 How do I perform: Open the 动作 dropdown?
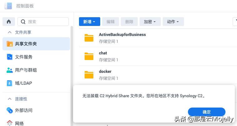point(173,22)
